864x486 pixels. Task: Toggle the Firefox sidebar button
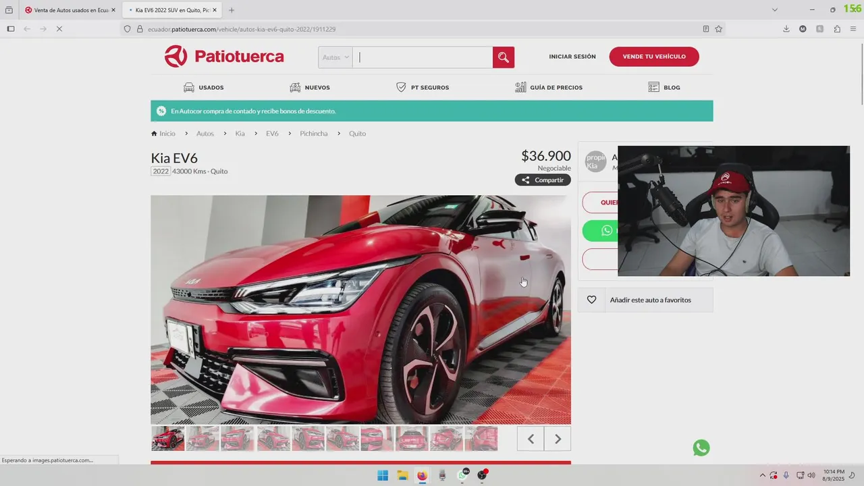tap(10, 29)
